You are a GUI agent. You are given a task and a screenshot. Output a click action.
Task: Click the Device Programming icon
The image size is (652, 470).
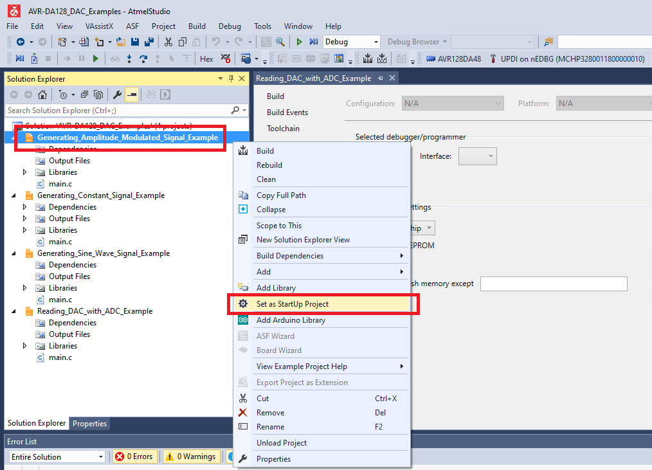[226, 59]
